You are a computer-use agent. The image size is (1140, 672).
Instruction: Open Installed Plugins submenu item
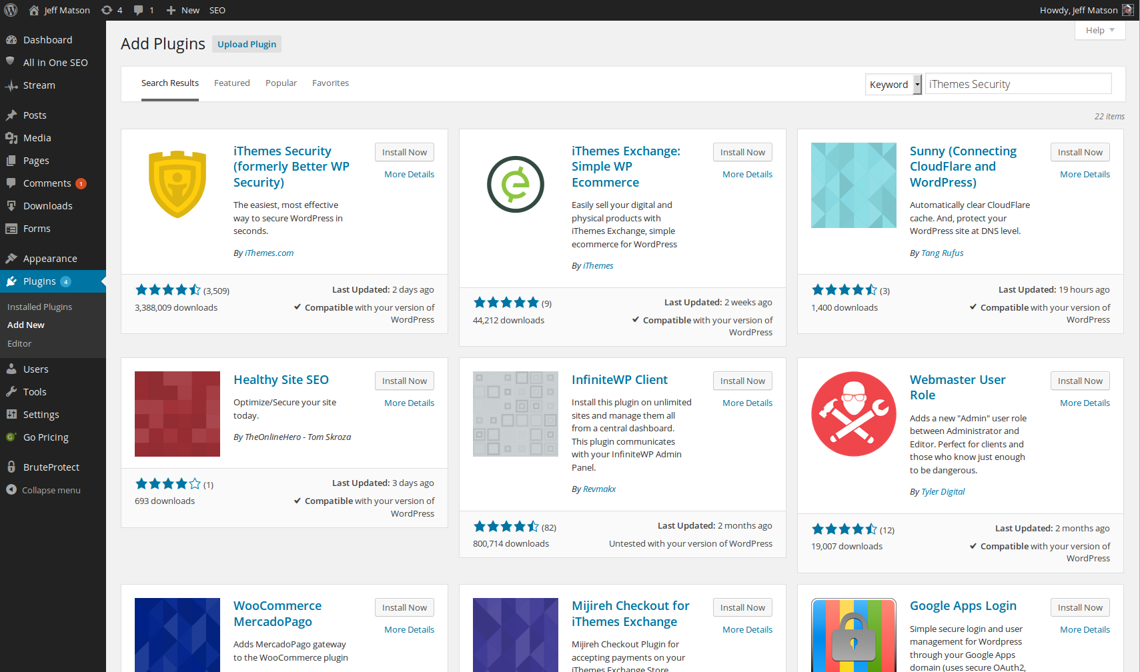pos(39,307)
